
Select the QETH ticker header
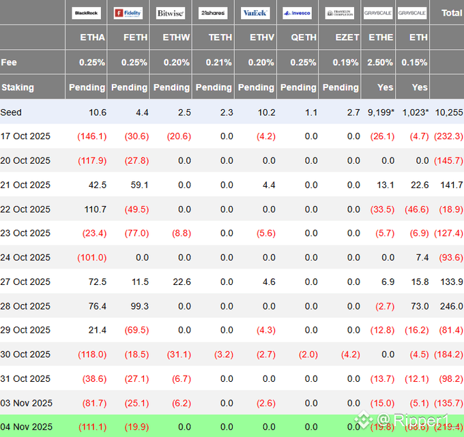point(304,37)
